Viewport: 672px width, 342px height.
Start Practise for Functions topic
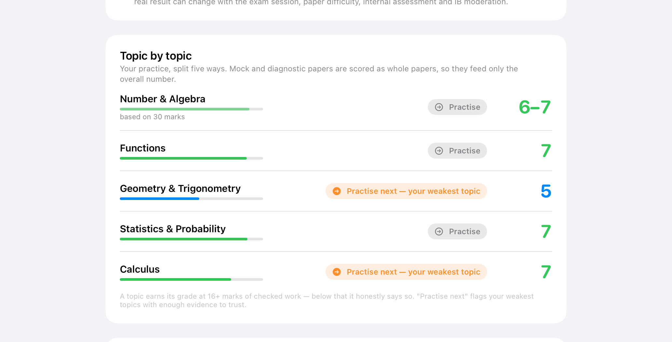tap(457, 151)
